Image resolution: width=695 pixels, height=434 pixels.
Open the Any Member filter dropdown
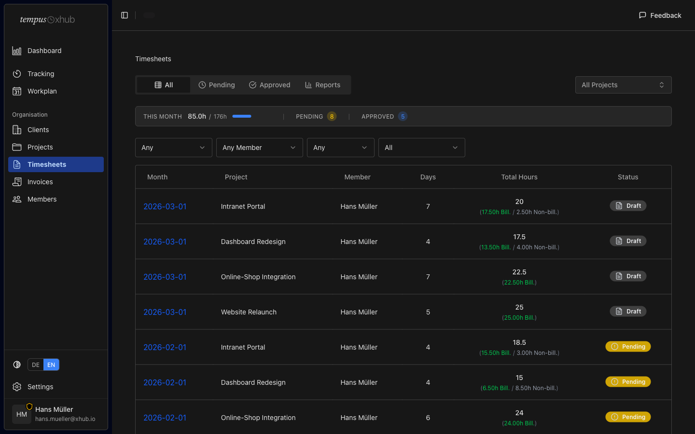pos(259,148)
